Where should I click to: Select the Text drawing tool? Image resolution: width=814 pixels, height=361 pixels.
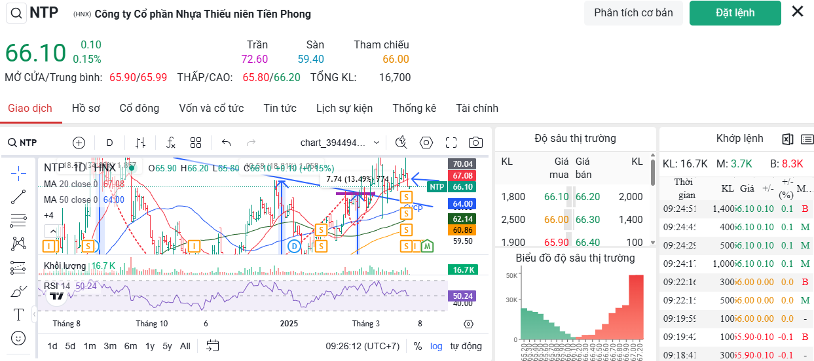[x=19, y=315]
